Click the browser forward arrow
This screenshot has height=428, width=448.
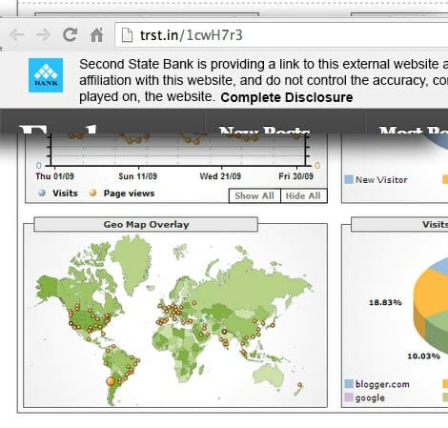[43, 35]
